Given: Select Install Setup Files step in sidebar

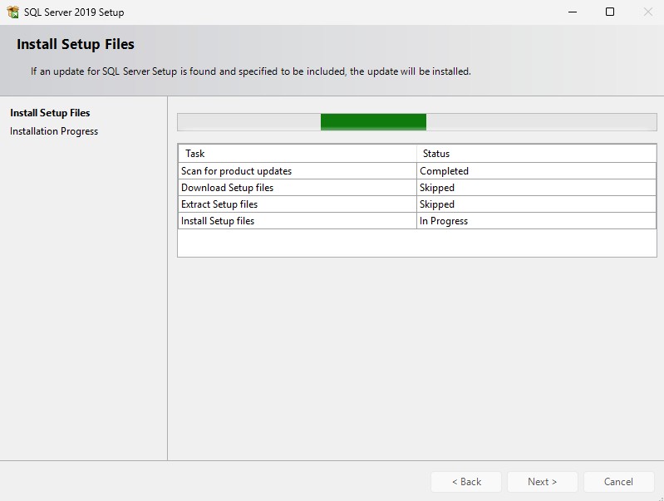Looking at the screenshot, I should [x=50, y=113].
